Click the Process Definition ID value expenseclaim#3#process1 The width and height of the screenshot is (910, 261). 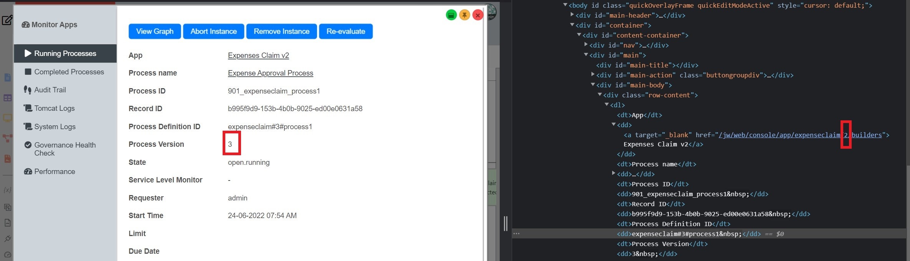click(x=270, y=126)
